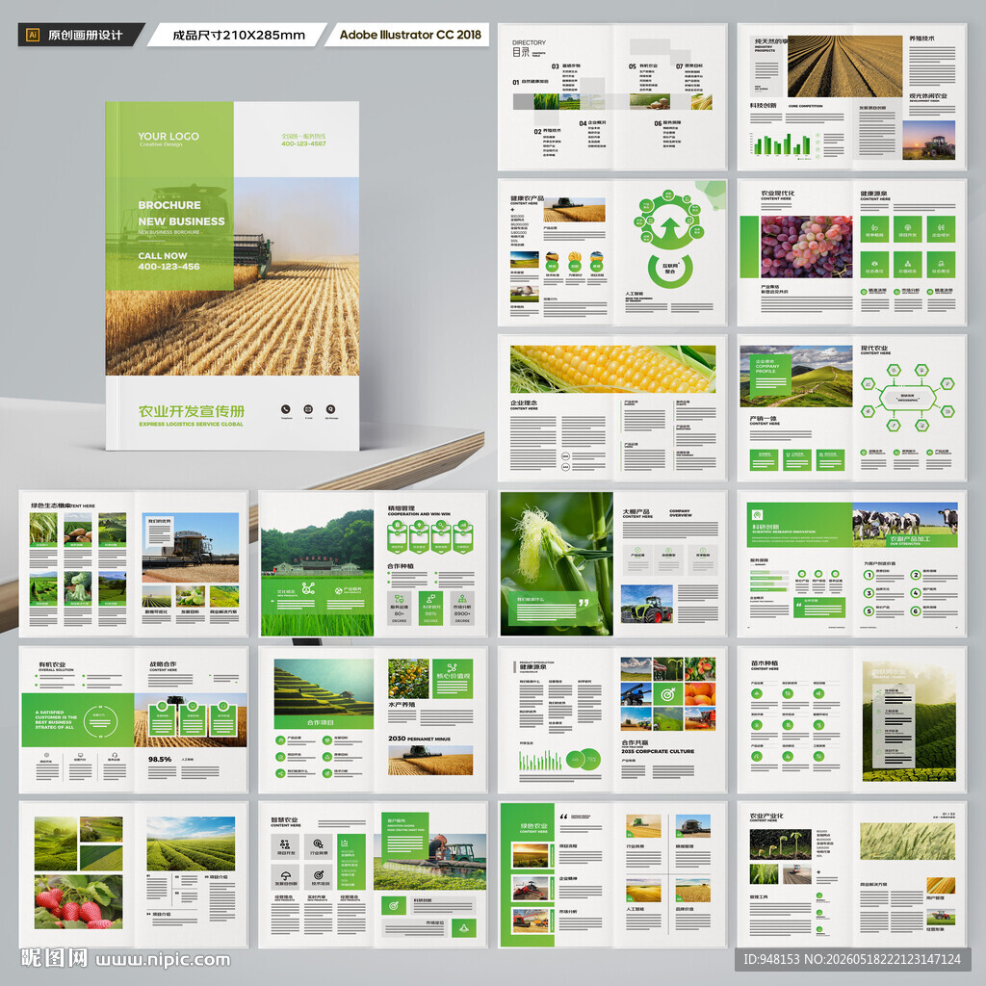Click the 发展自创新 umbrella icon tile
The width and height of the screenshot is (986, 986).
(285, 876)
